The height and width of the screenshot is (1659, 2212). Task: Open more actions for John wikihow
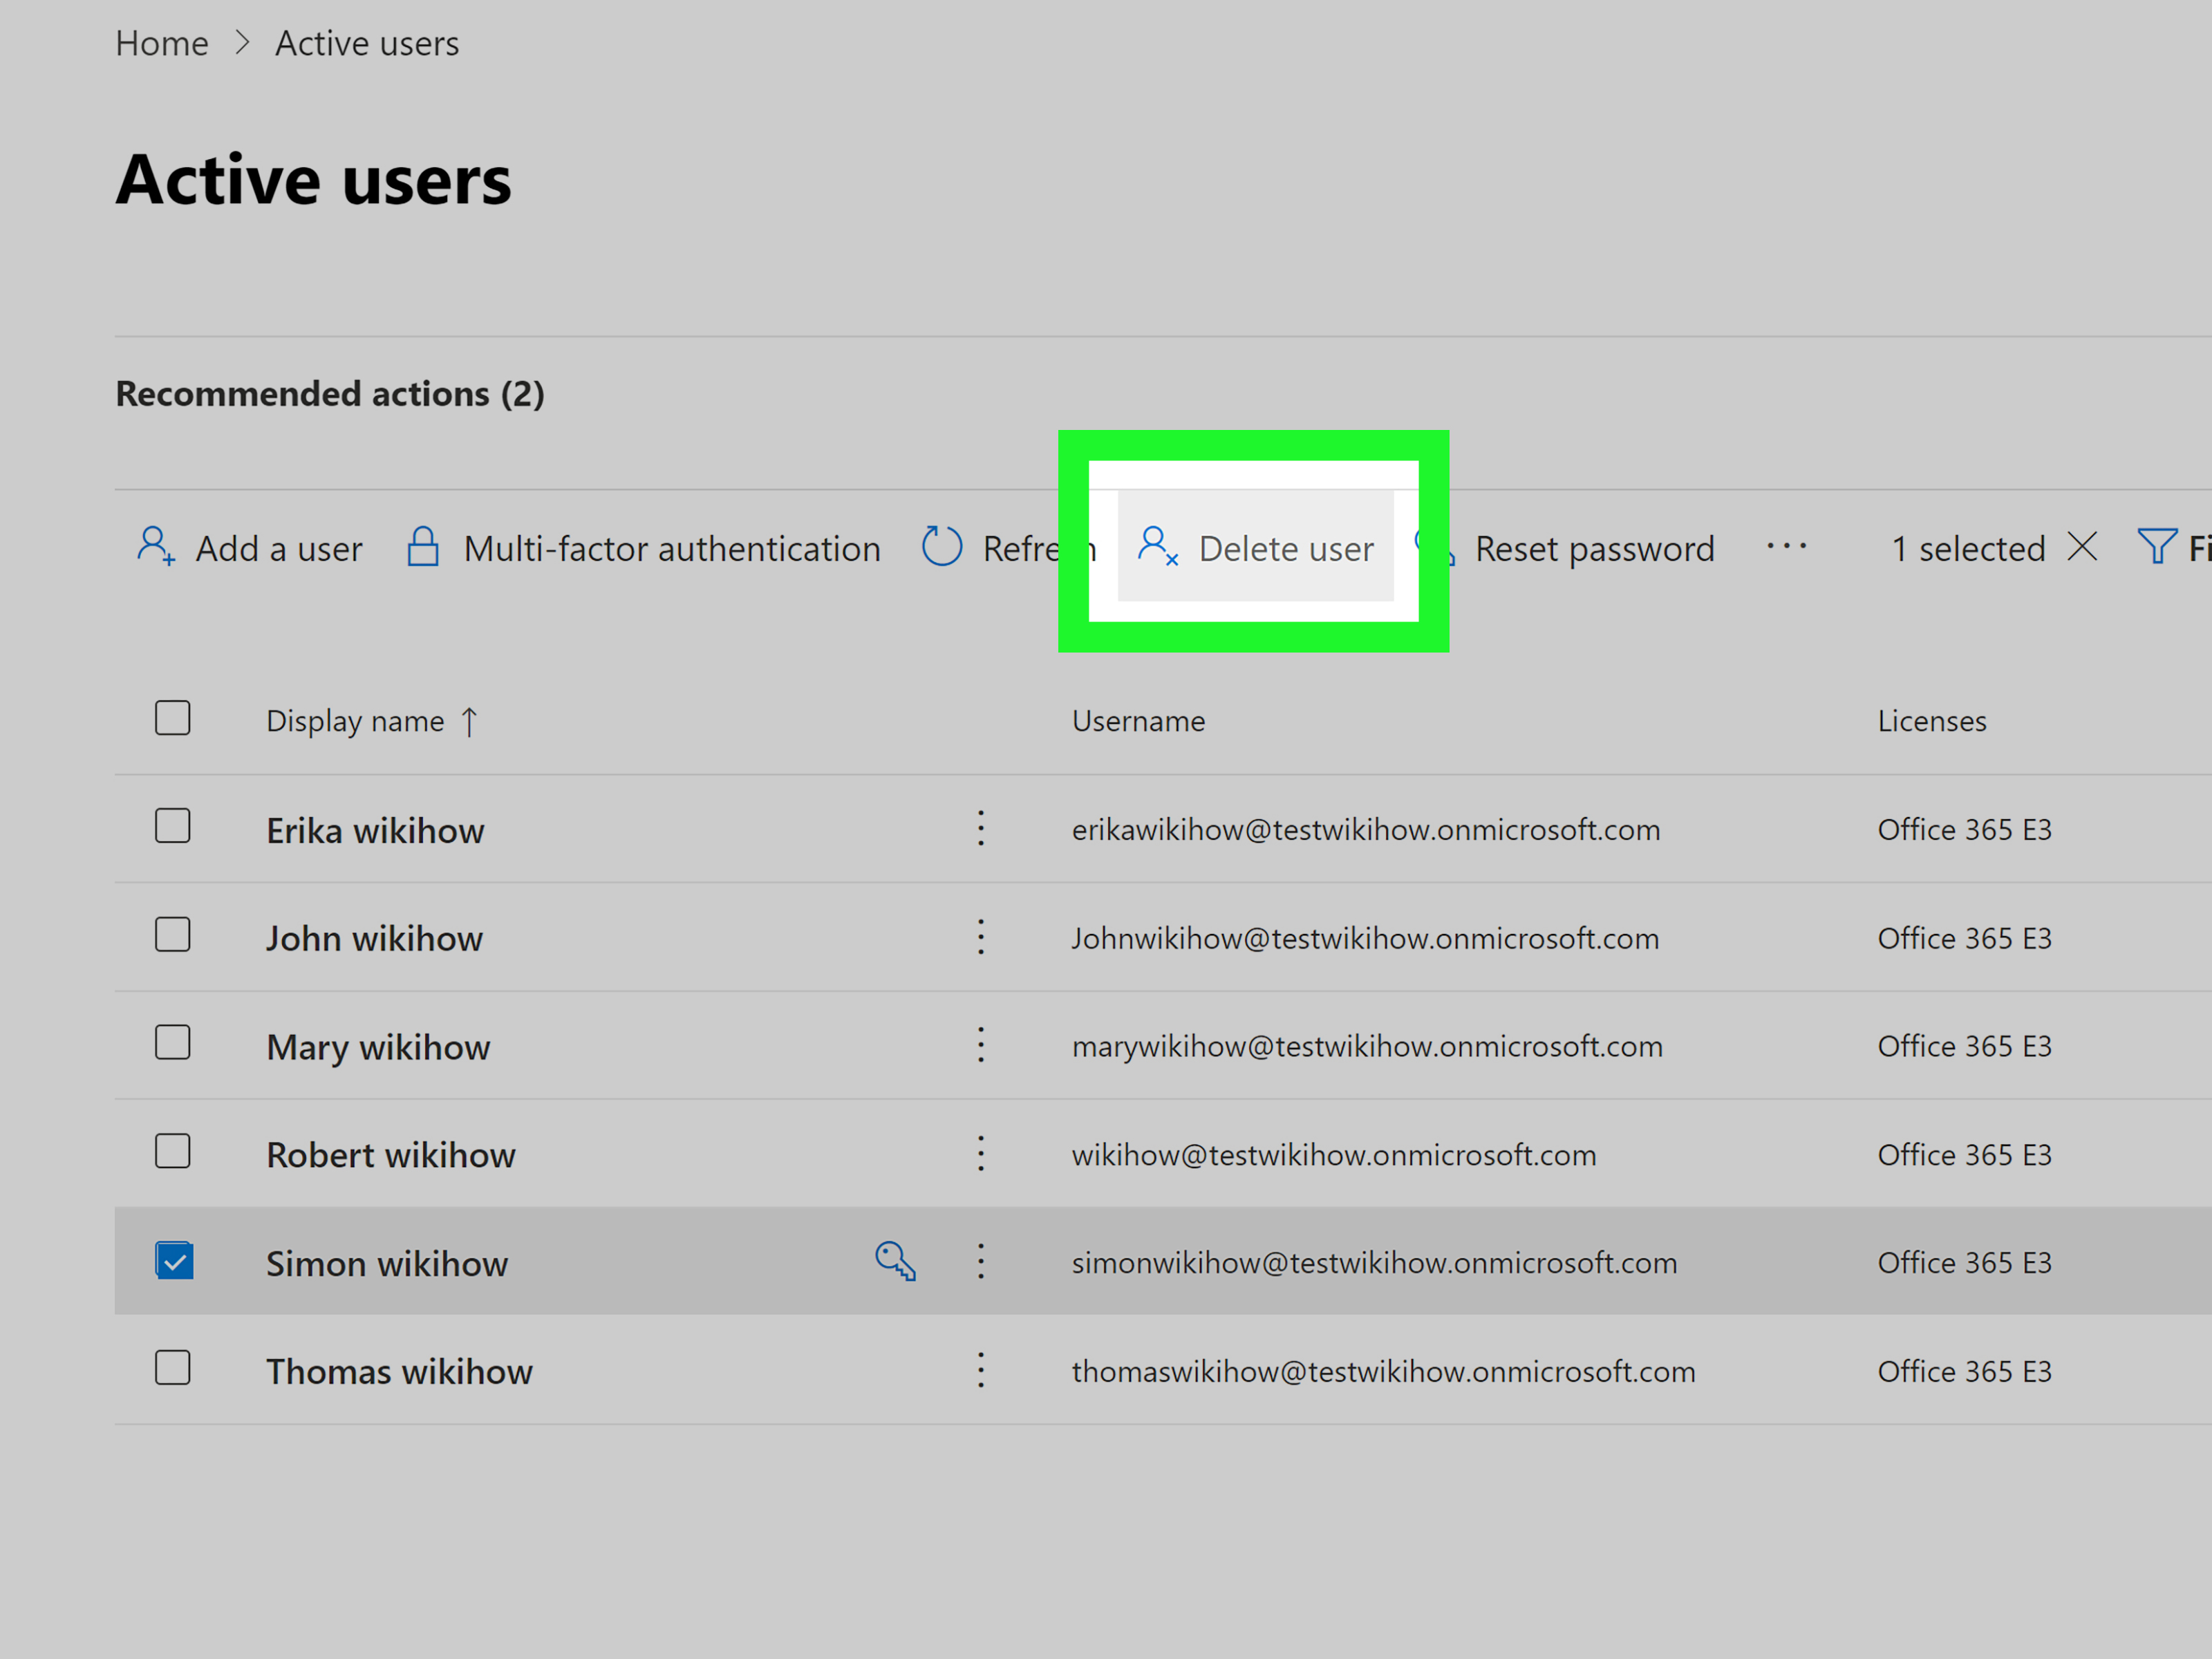(981, 937)
